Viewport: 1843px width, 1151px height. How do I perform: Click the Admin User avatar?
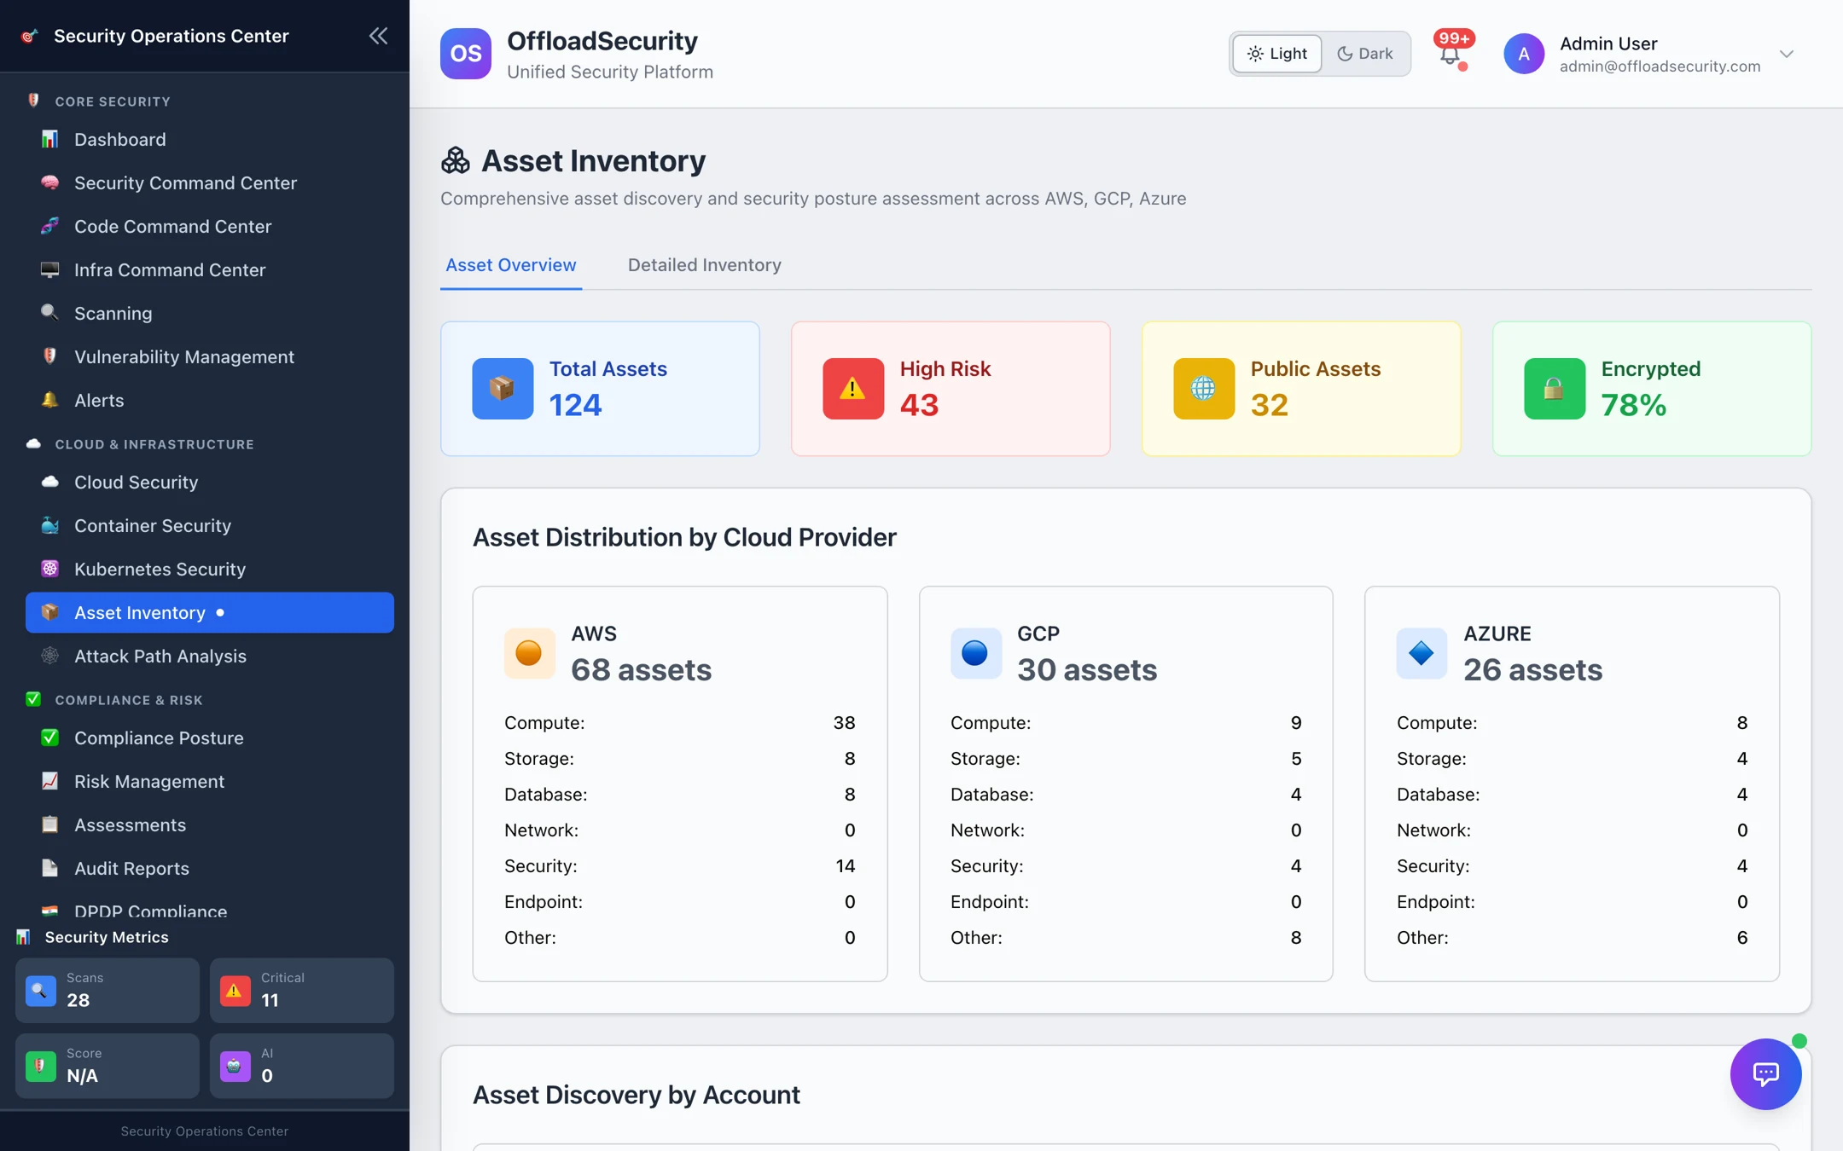click(1524, 54)
